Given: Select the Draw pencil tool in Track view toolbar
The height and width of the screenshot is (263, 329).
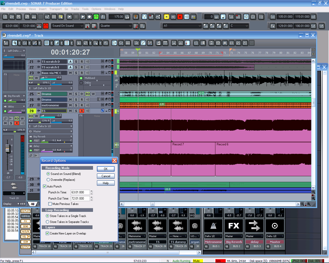Looking at the screenshot, I should click(34, 43).
